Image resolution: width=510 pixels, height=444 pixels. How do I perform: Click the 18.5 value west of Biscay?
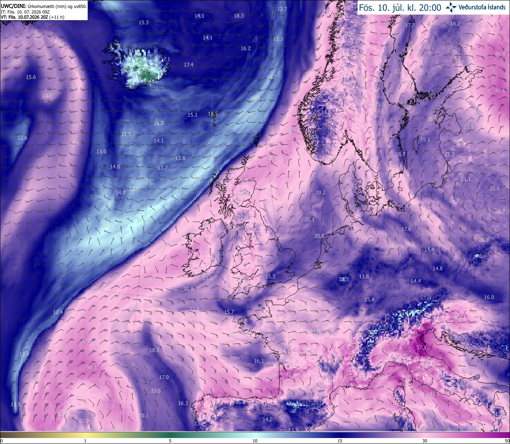click(x=154, y=350)
